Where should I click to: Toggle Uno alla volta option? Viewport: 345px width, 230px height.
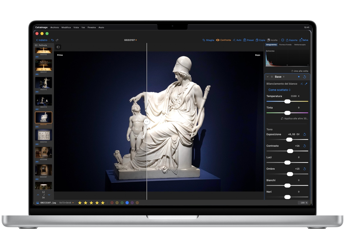(300, 71)
